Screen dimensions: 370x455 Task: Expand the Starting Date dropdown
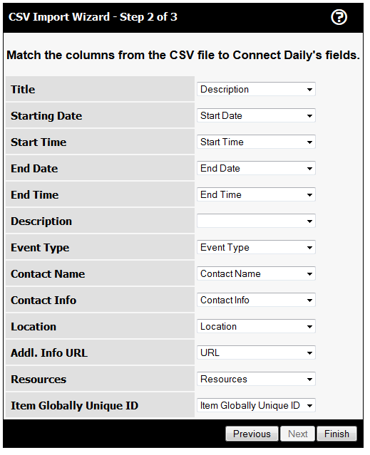tap(256, 115)
